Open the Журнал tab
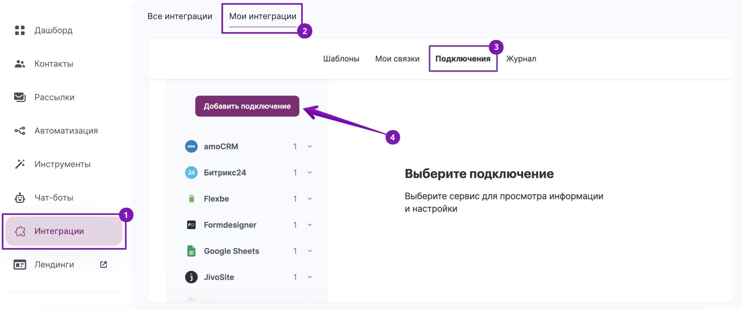 coord(521,59)
